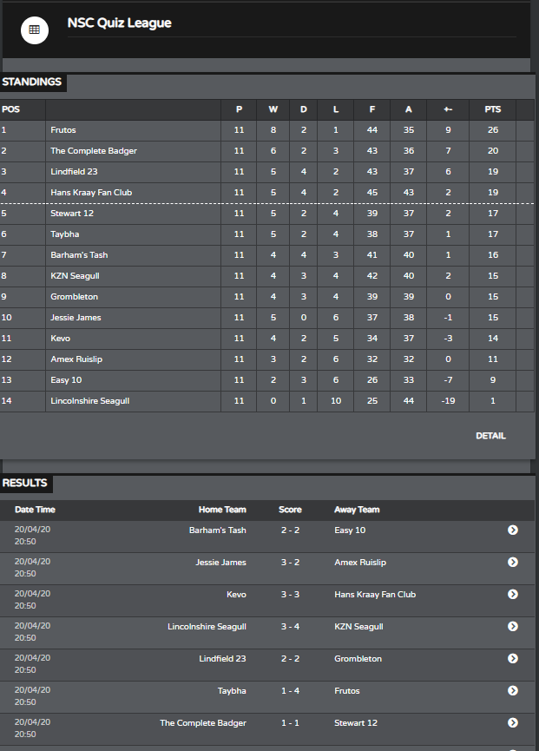539x751 pixels.
Task: Click the NSC Quiz League title
Action: pos(119,23)
